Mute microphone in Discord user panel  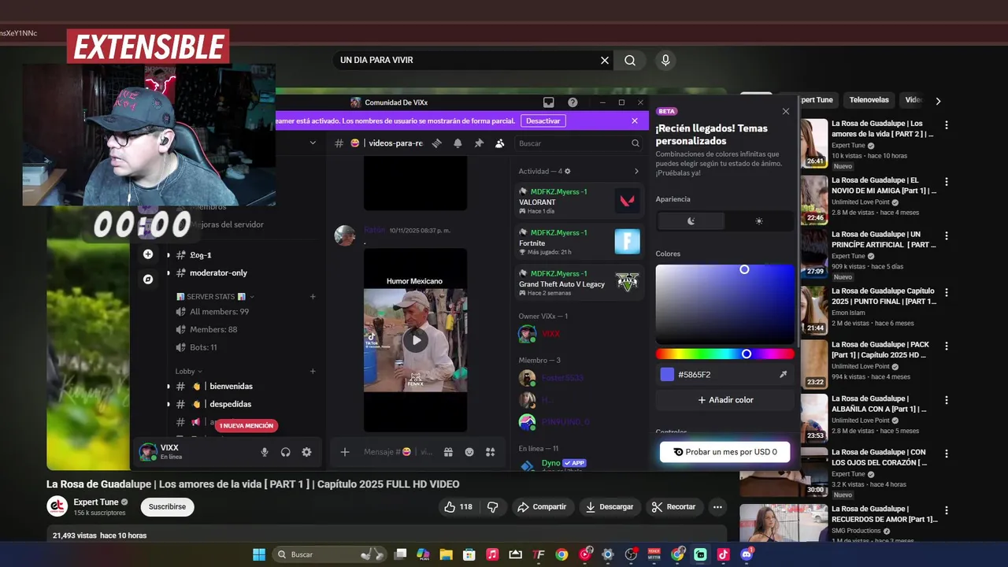(x=265, y=452)
